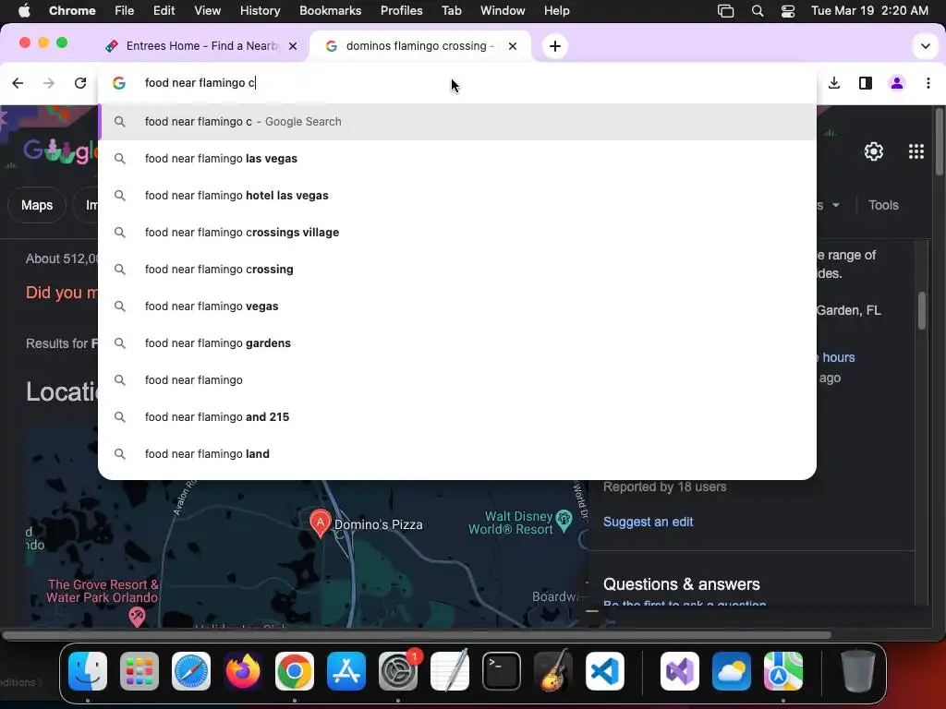946x709 pixels.
Task: Switch to the Entrees Home tab
Action: tap(200, 46)
